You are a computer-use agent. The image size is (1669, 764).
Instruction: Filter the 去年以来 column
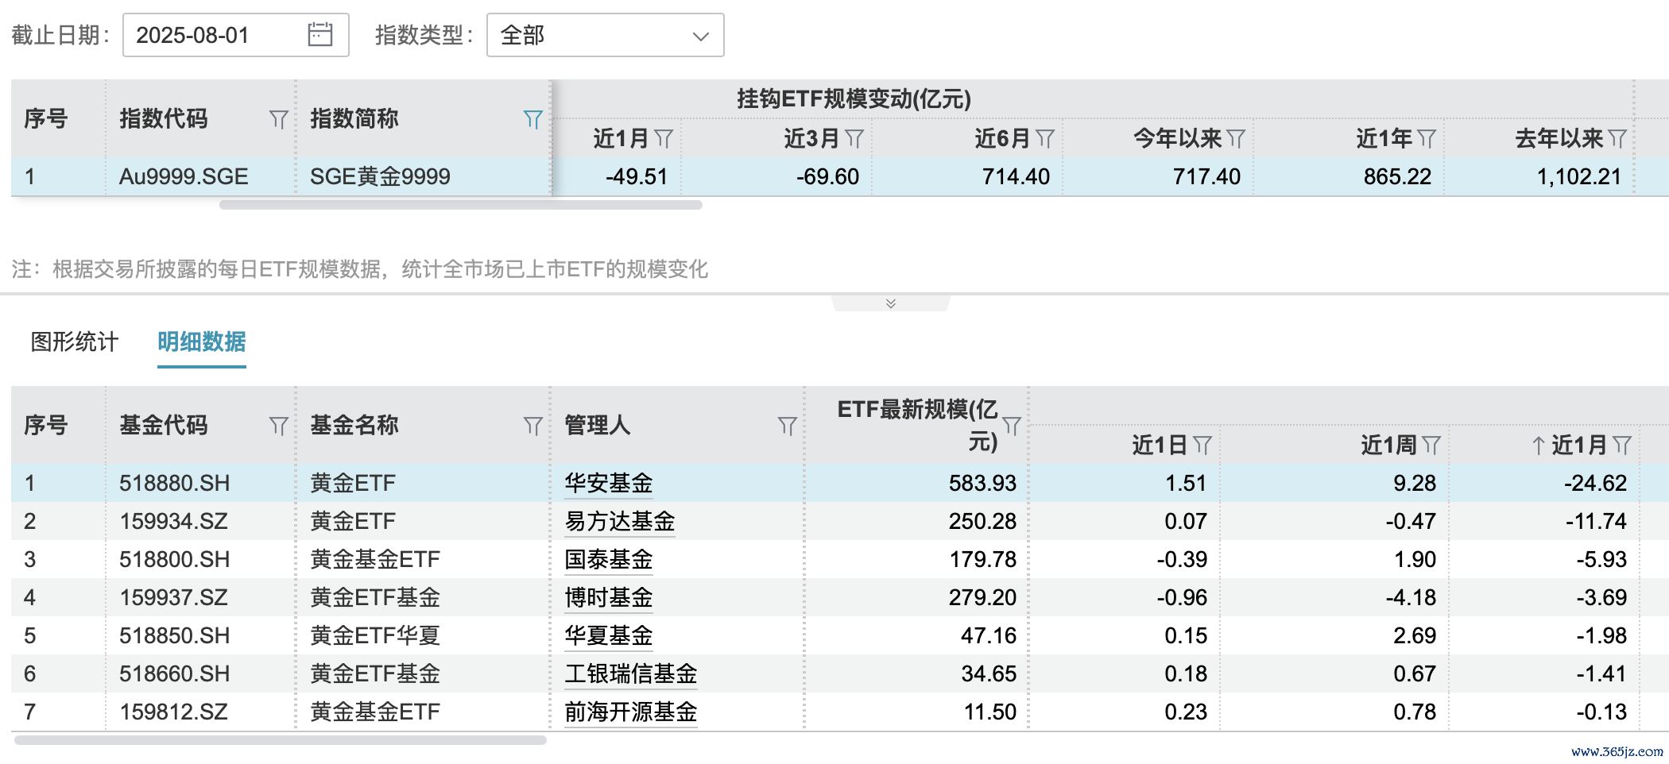pyautogui.click(x=1617, y=139)
